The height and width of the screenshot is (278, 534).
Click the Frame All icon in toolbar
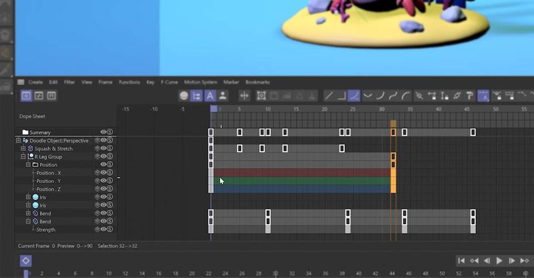(261, 96)
